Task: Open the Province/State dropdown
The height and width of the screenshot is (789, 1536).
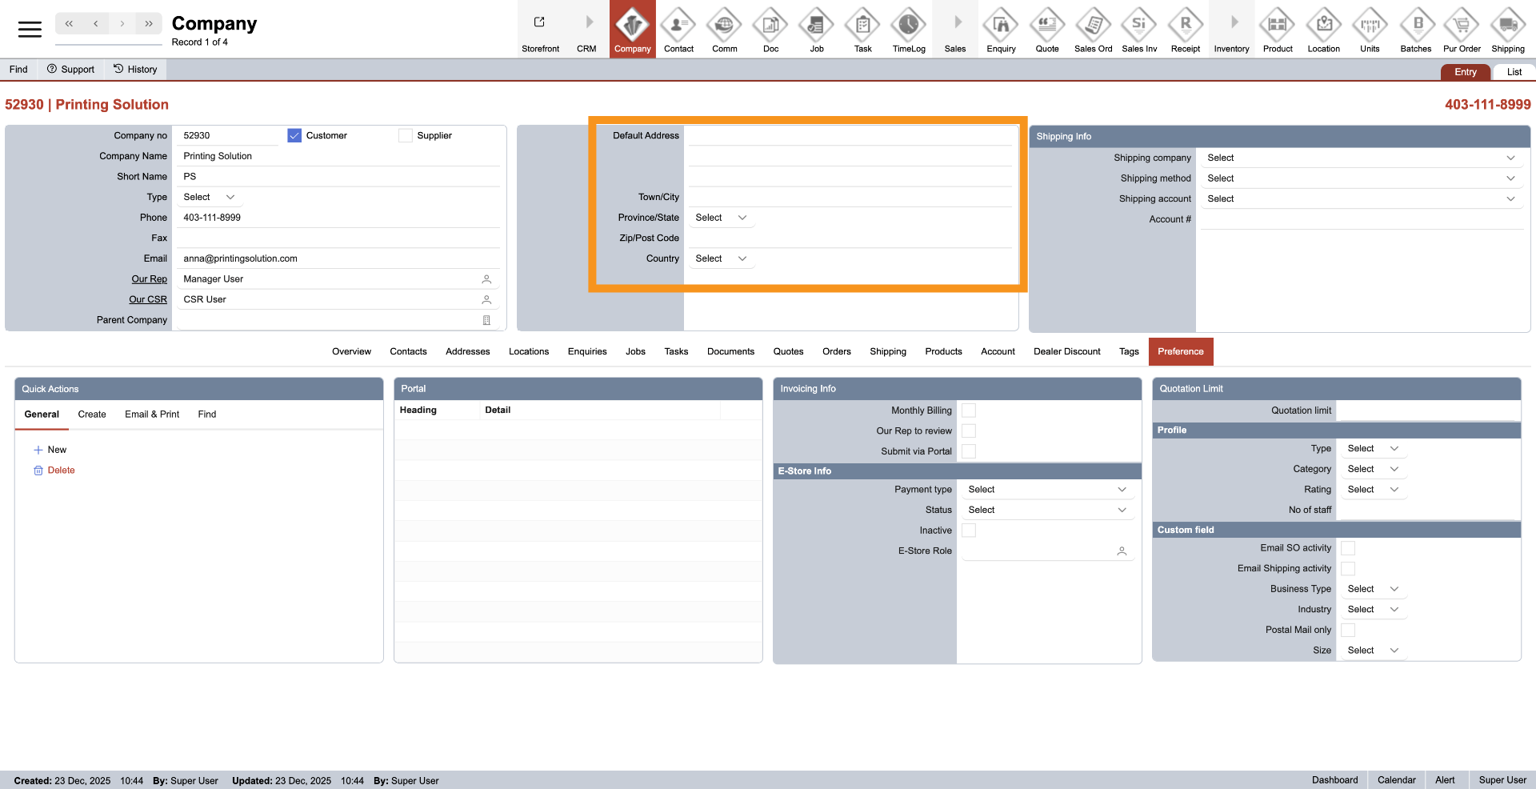Action: pos(721,218)
